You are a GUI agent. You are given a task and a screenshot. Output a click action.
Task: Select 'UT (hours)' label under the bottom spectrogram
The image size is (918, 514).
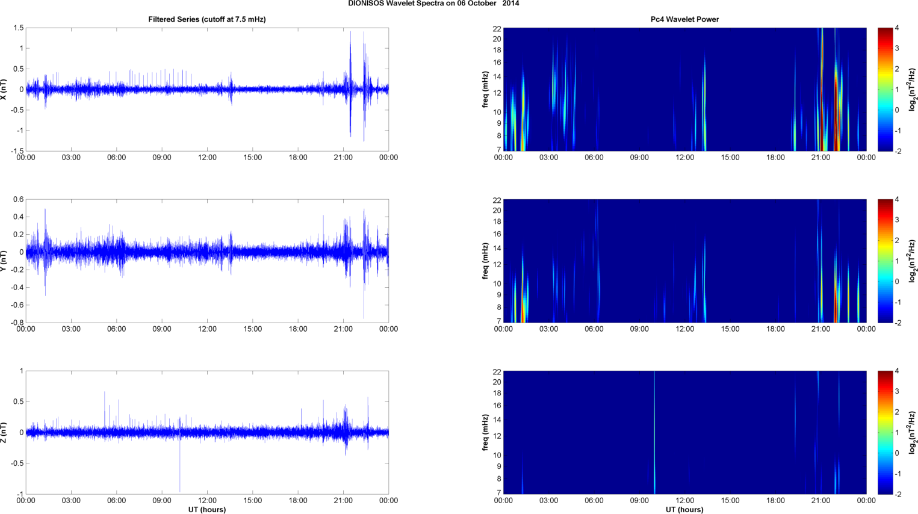(x=684, y=509)
